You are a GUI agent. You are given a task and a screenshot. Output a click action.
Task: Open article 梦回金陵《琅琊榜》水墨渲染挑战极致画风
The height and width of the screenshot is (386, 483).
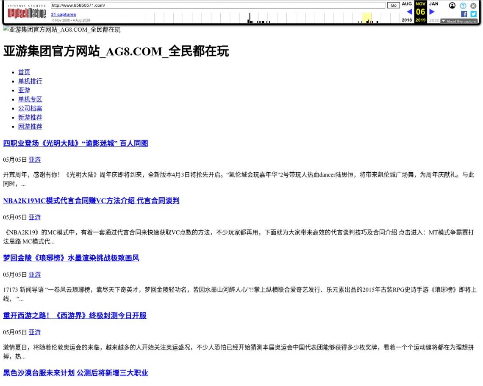(71, 258)
